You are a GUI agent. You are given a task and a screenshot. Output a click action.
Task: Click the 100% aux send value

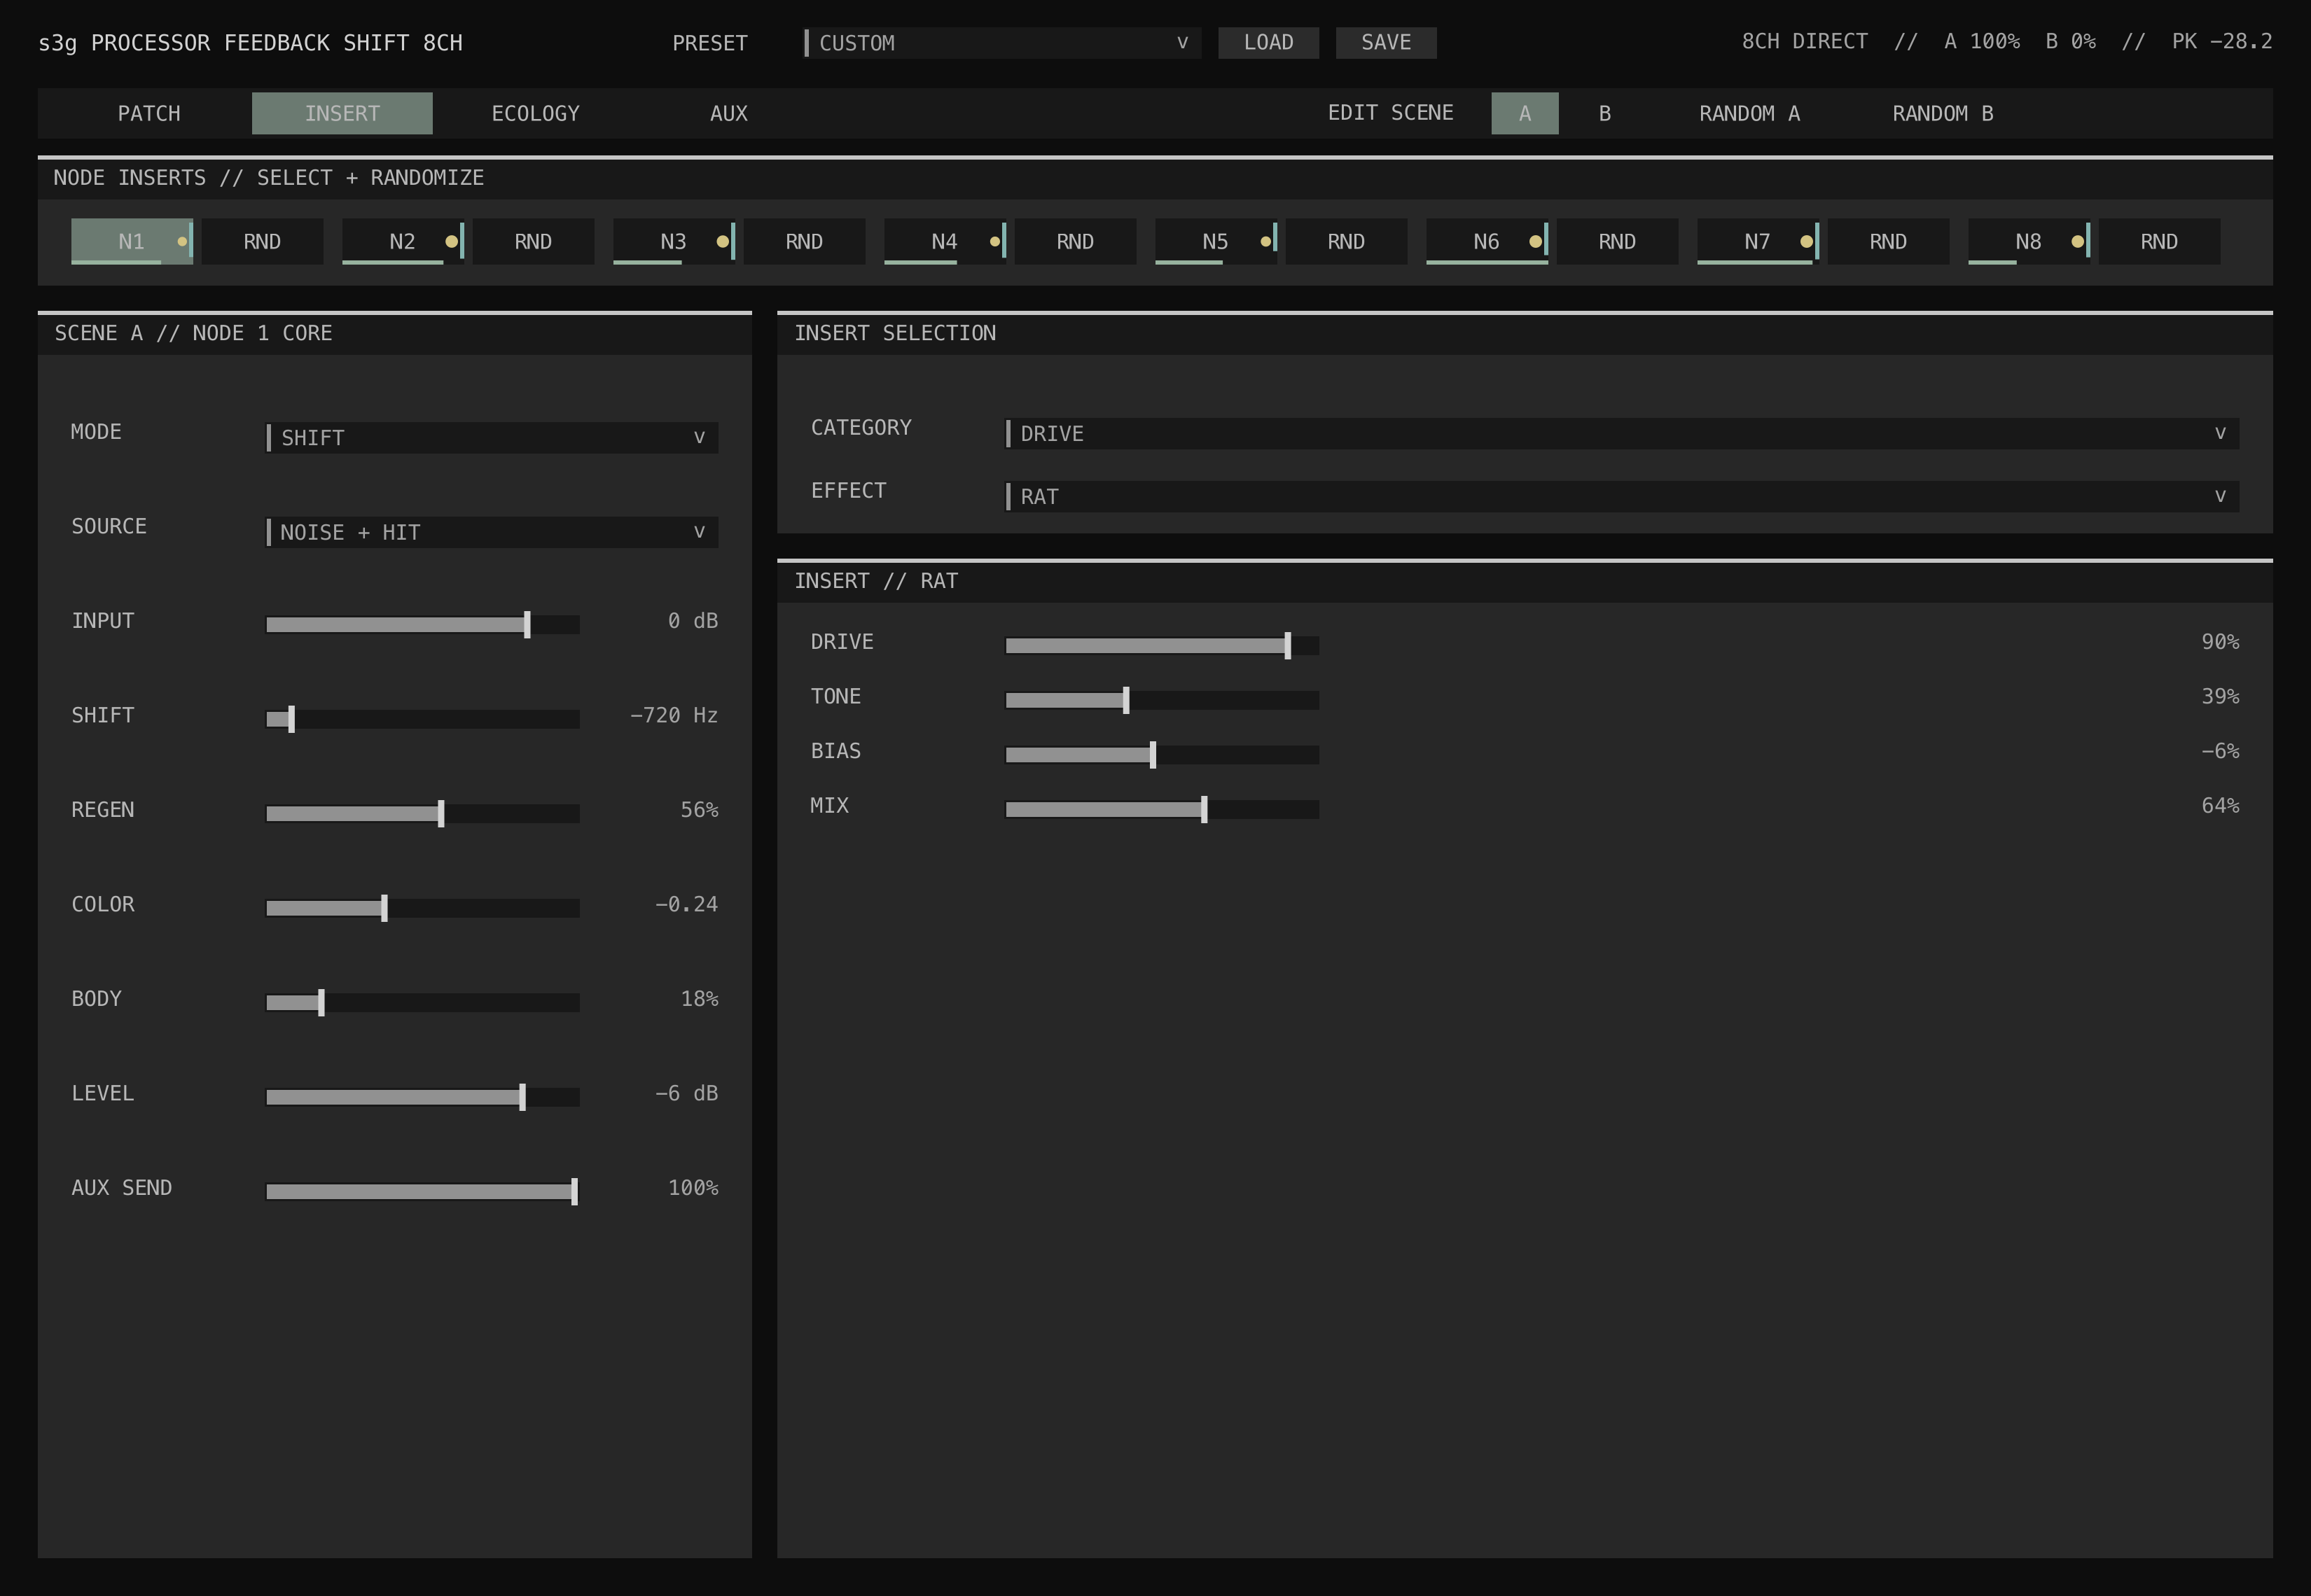click(x=693, y=1188)
